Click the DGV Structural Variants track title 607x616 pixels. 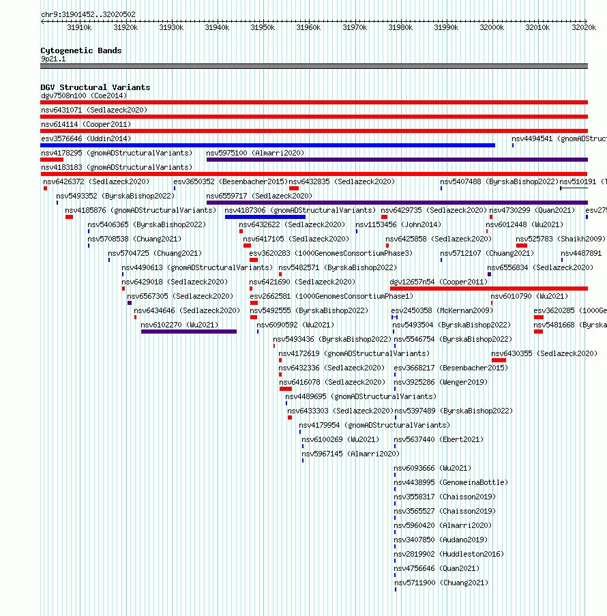[95, 87]
